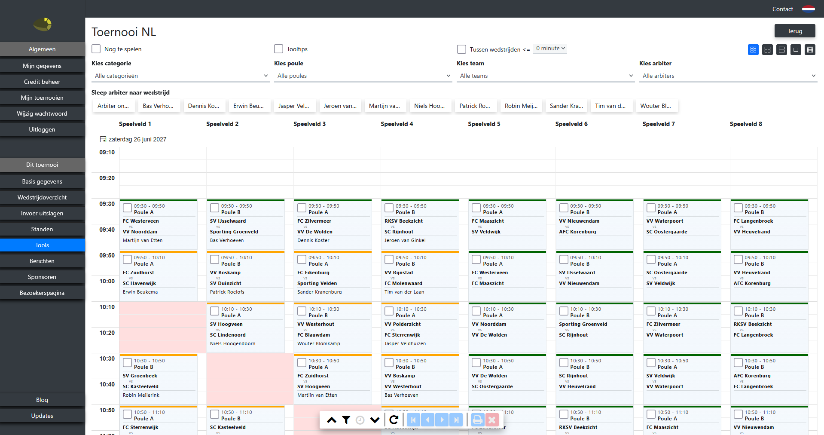Screen dimensions: 824x435
Task: Click the greyed clock icon in toolbar
Action: coord(360,420)
